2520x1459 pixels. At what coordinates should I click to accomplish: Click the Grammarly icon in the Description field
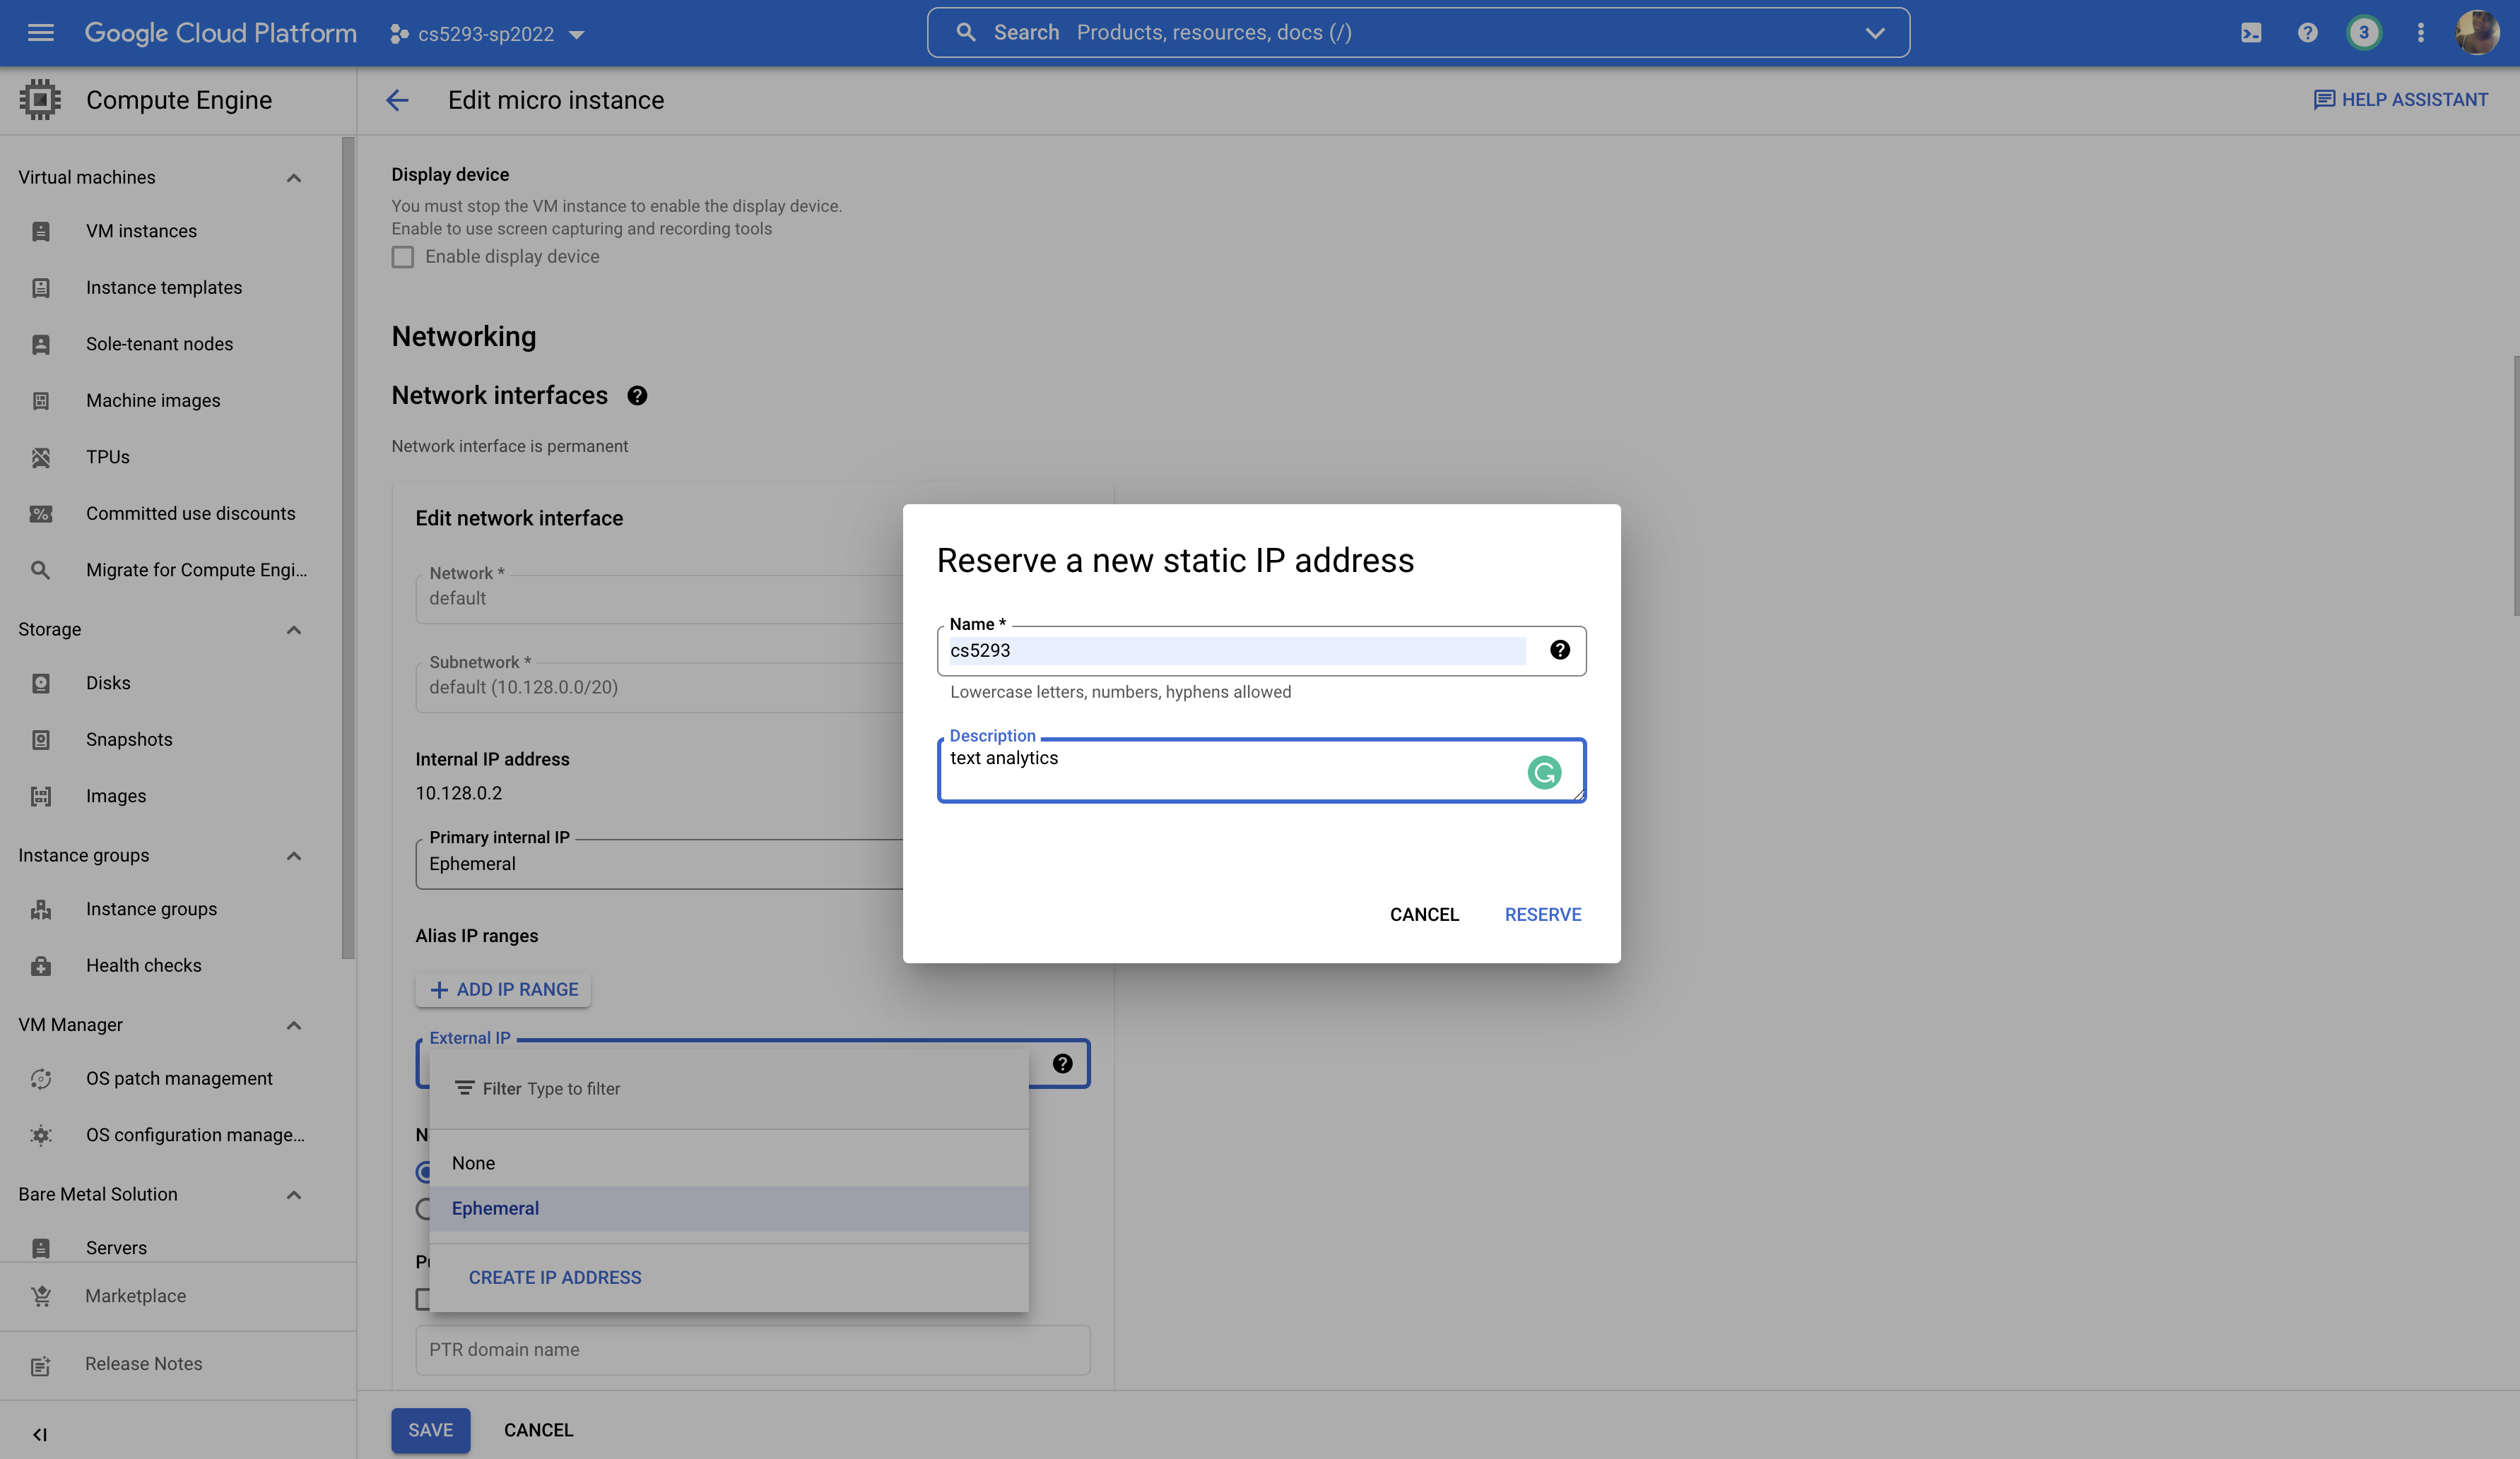[1544, 773]
